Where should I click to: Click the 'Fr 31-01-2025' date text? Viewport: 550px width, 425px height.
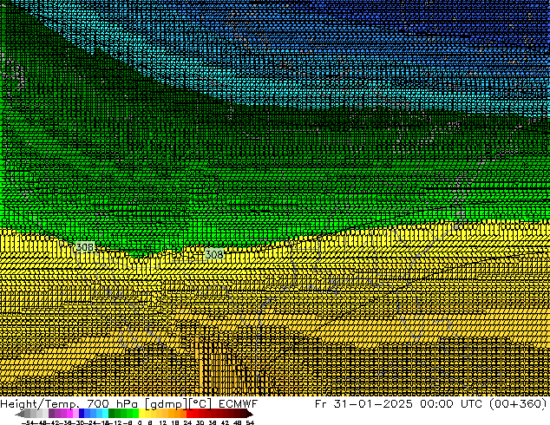click(x=363, y=403)
